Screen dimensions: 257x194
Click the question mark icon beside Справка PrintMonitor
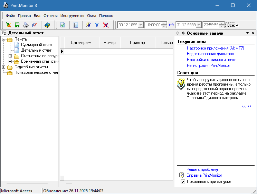(x=181, y=175)
